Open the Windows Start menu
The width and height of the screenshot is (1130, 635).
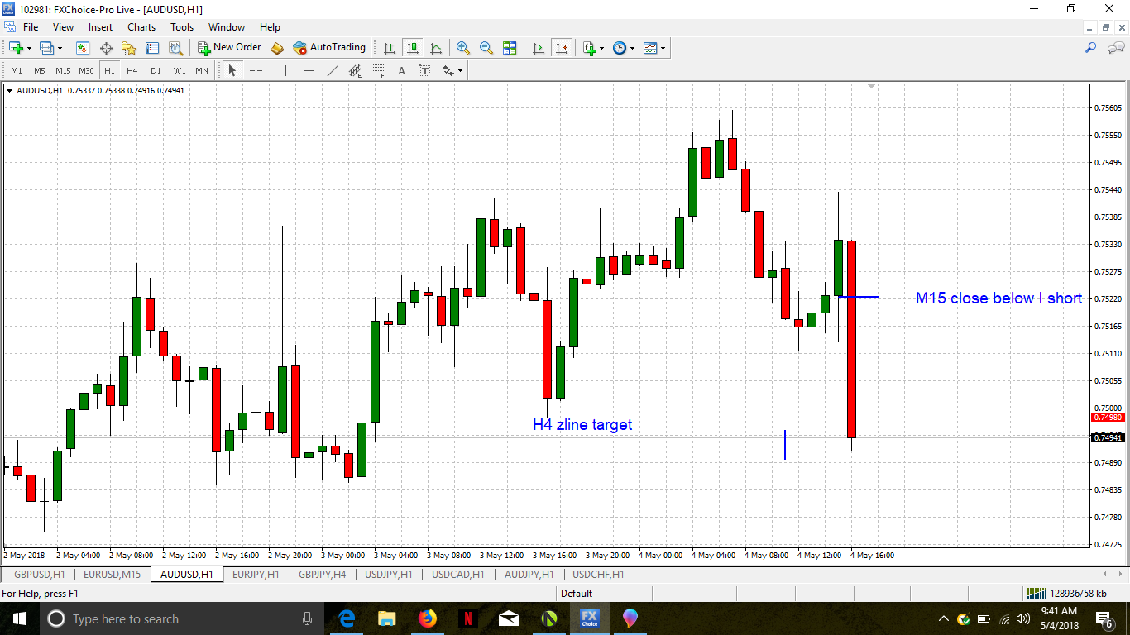pos(20,618)
